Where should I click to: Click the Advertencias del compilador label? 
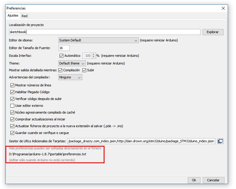tap(29, 77)
